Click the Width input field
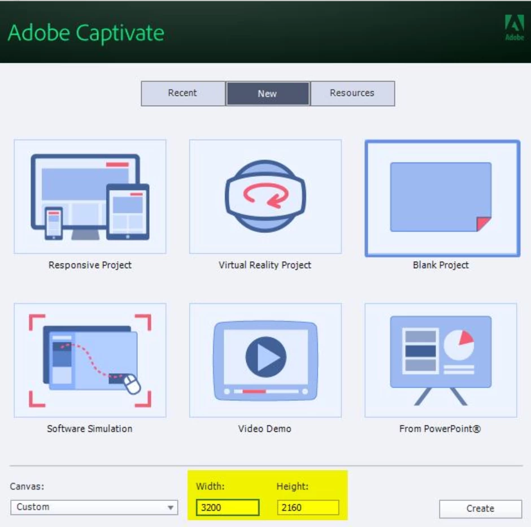The image size is (531, 527). pos(228,507)
